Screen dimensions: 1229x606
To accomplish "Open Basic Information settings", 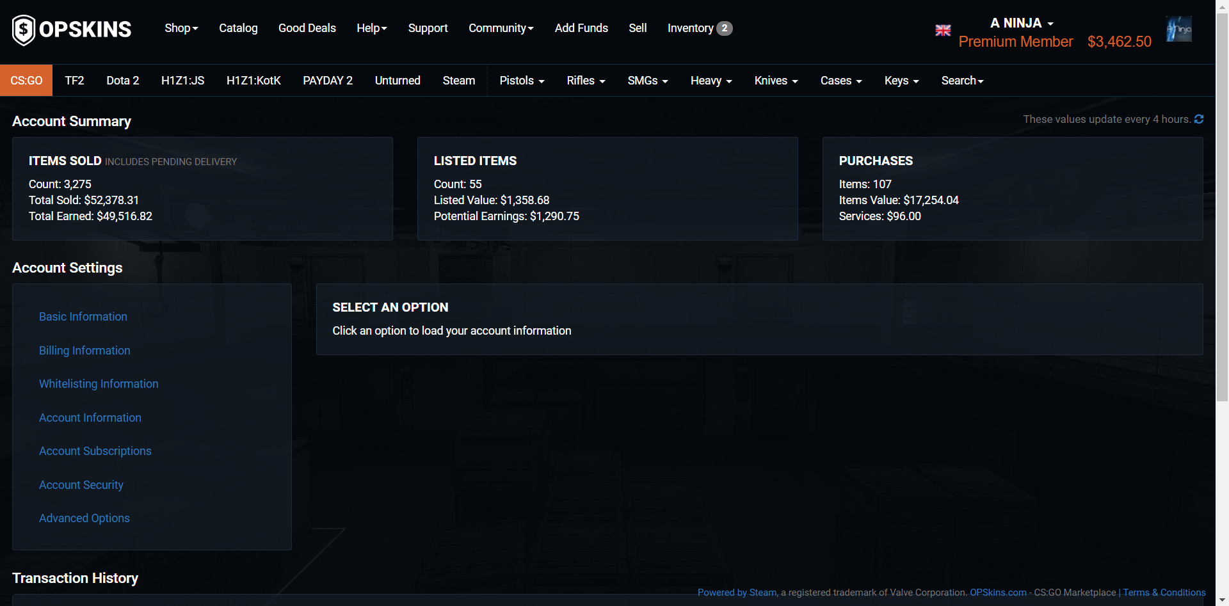I will coord(83,317).
